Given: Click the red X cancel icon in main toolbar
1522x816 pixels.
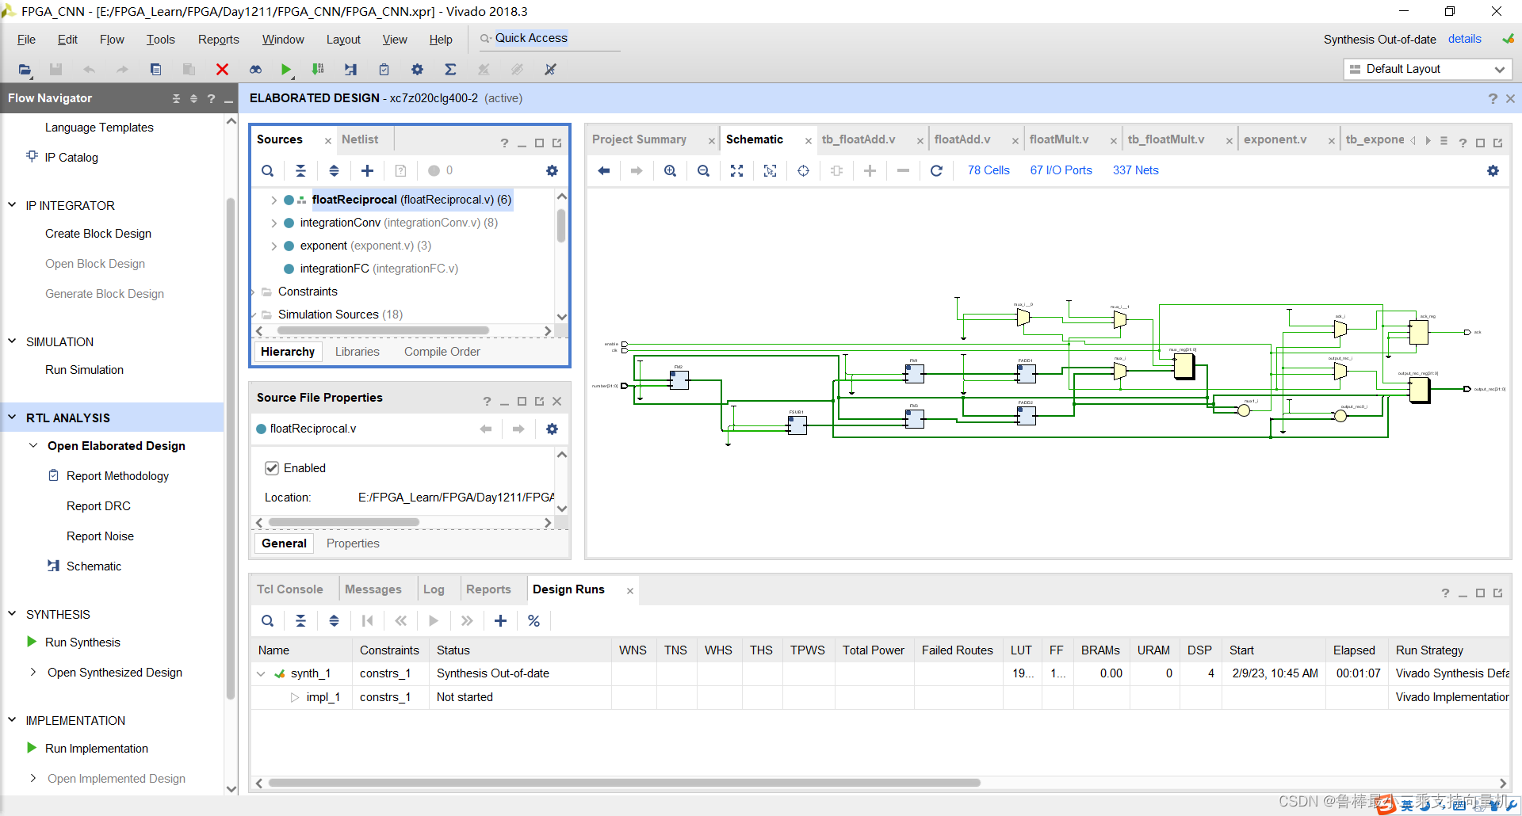Looking at the screenshot, I should (x=222, y=70).
